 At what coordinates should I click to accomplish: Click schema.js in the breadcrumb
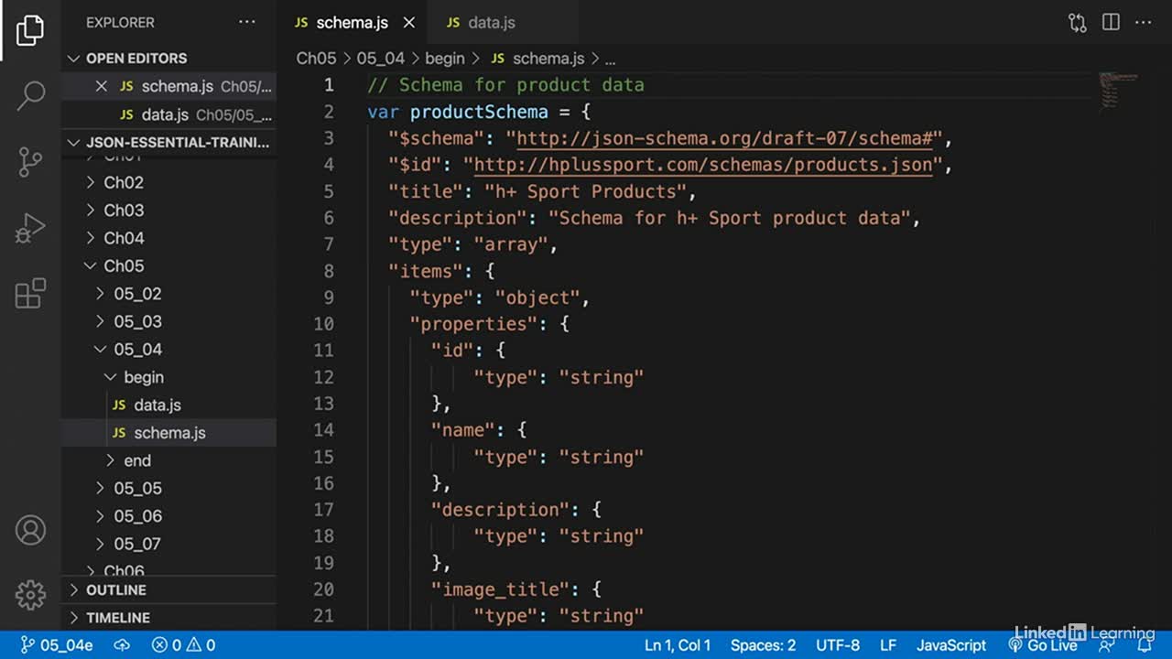click(x=537, y=59)
